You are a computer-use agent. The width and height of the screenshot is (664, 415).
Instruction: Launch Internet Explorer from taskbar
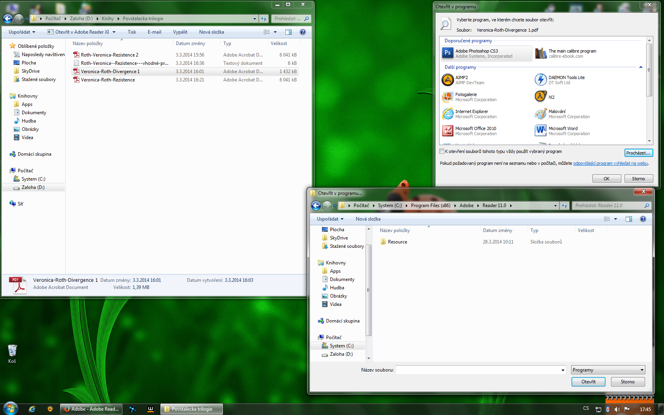(x=32, y=409)
